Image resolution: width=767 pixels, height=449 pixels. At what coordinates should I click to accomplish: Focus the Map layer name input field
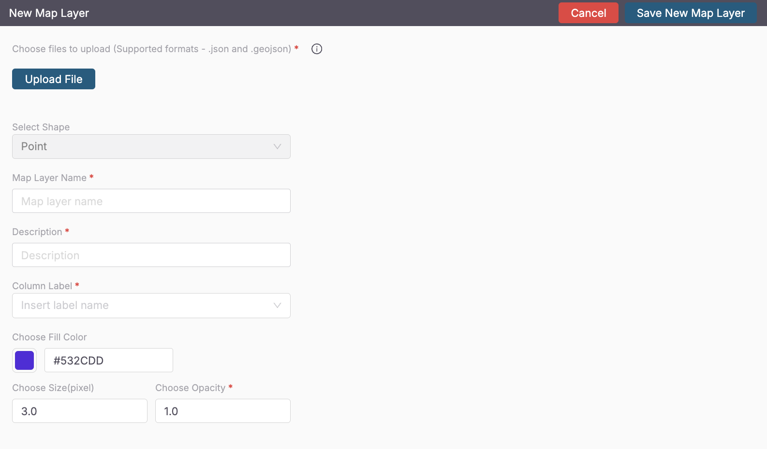(x=151, y=201)
